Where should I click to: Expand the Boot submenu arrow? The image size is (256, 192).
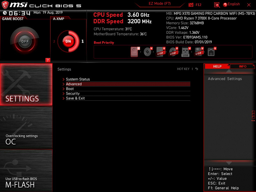[x=64, y=89]
